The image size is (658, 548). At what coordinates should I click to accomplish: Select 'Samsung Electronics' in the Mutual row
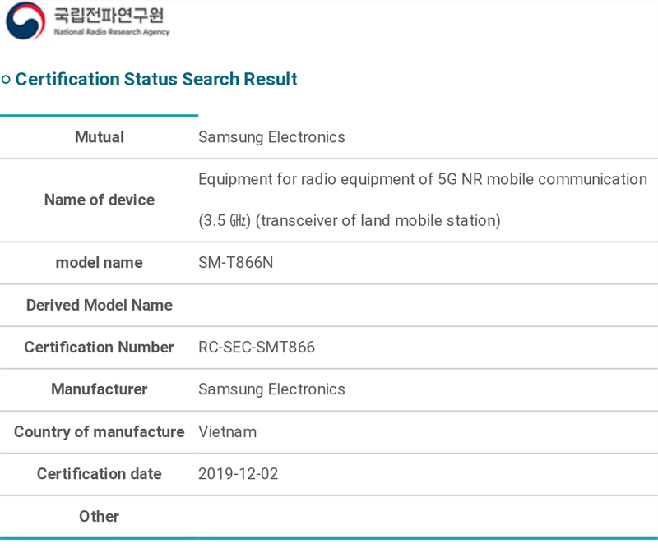(271, 137)
